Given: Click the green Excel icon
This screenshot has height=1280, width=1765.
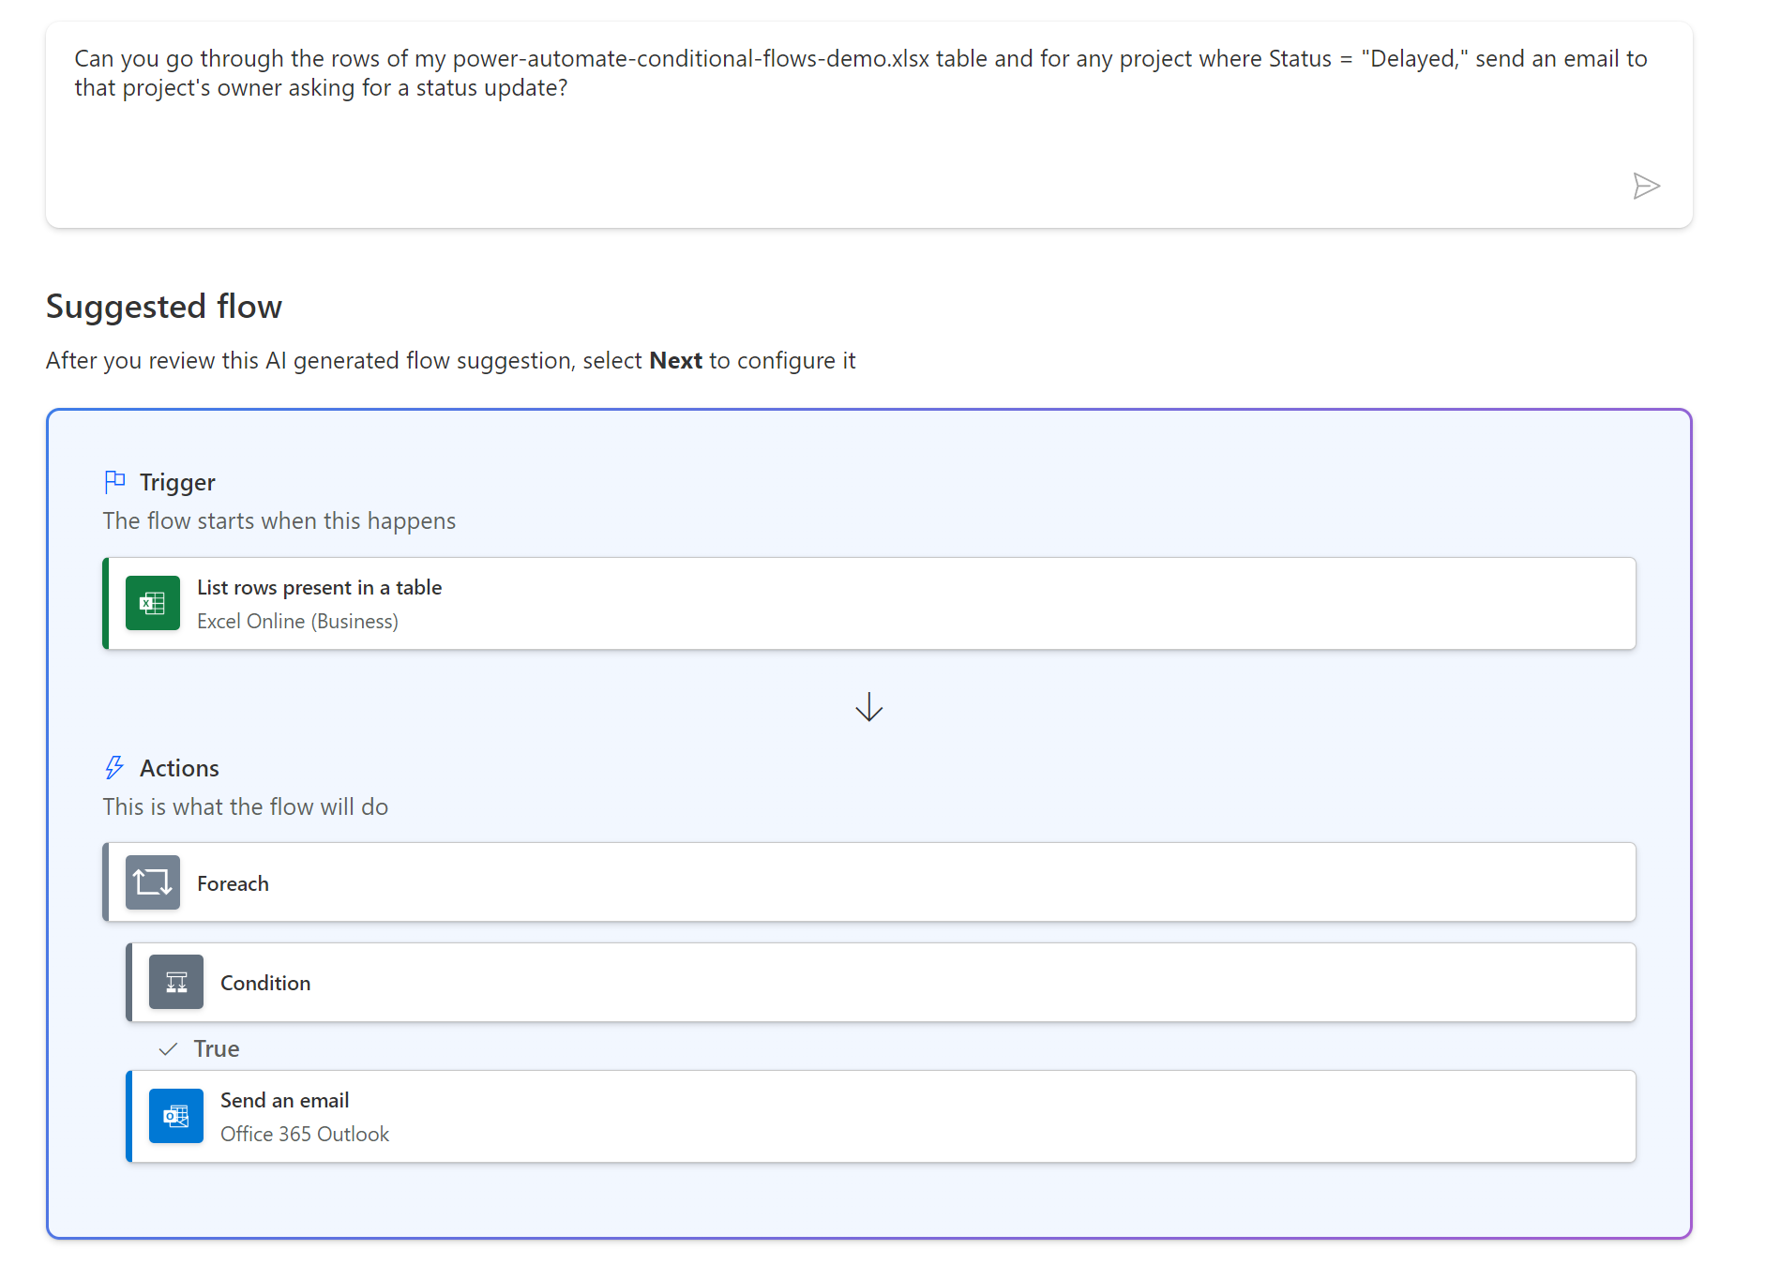Looking at the screenshot, I should coord(153,603).
